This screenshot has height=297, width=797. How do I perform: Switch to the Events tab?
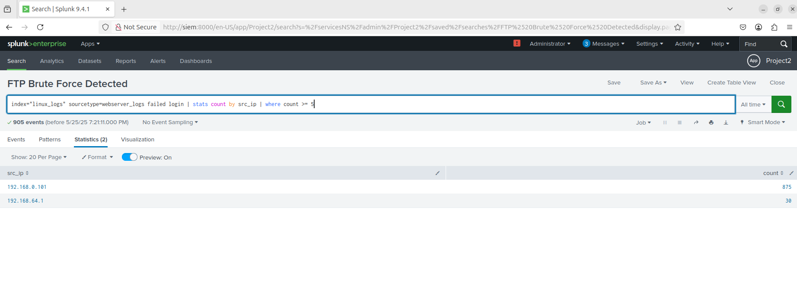(x=16, y=140)
